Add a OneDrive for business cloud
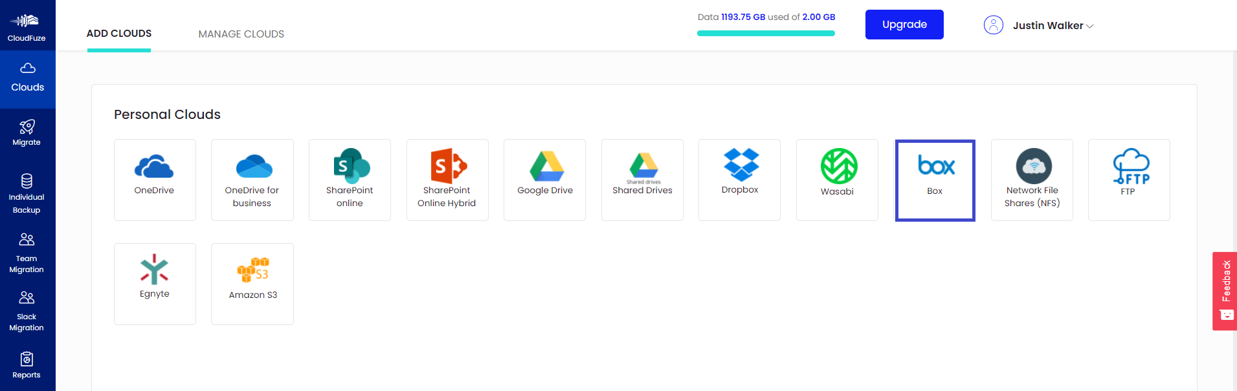 tap(252, 180)
